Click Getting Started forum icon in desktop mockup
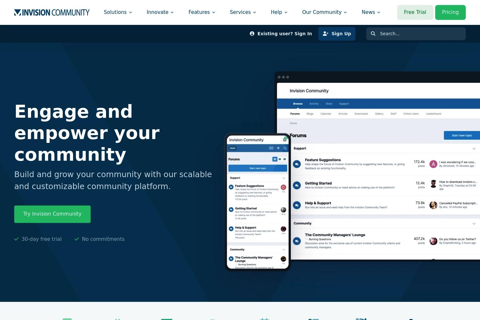 pos(297,185)
